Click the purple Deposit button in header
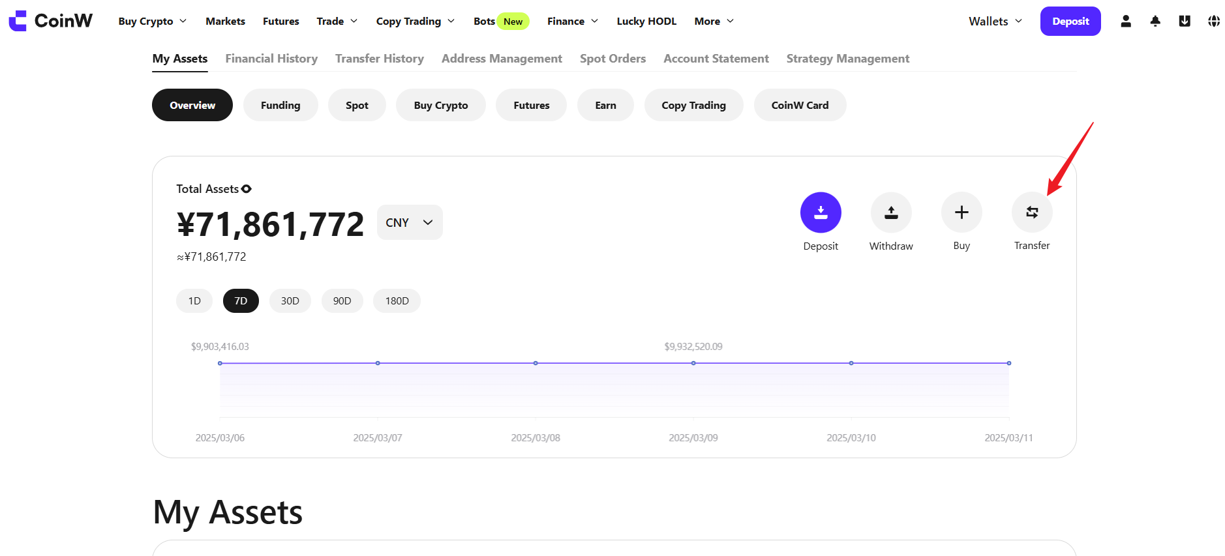The width and height of the screenshot is (1225, 556). [x=1070, y=21]
